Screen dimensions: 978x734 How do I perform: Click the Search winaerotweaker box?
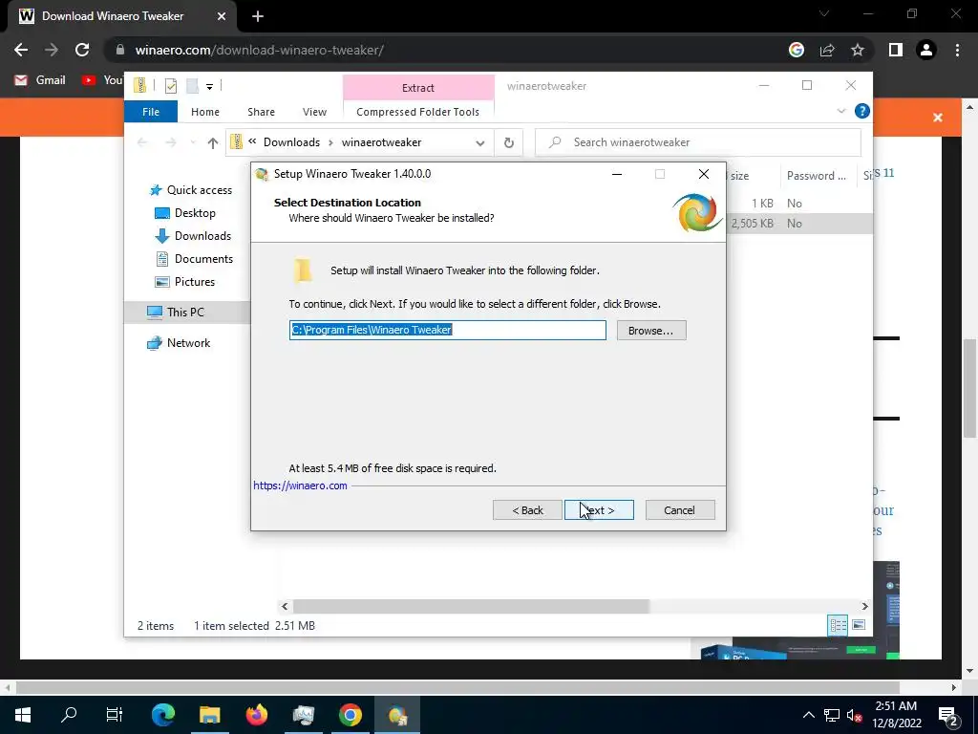pos(698,142)
